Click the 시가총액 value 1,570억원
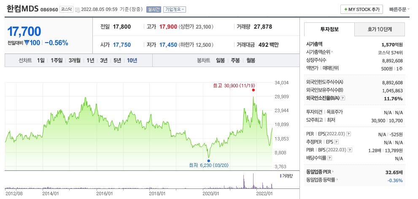 (392, 45)
